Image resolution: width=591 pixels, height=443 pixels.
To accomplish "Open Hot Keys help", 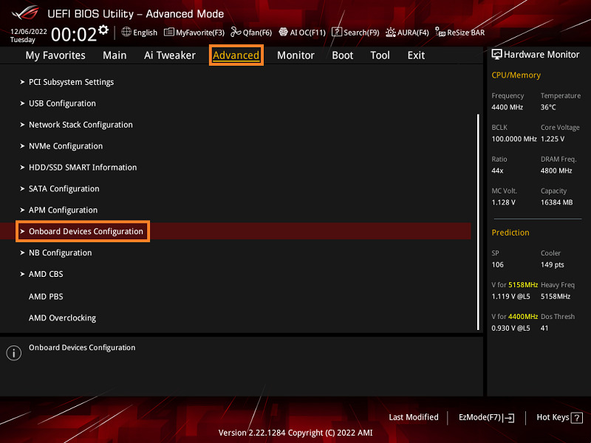I will point(559,417).
